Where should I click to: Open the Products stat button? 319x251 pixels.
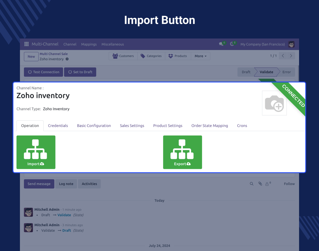[x=178, y=56]
